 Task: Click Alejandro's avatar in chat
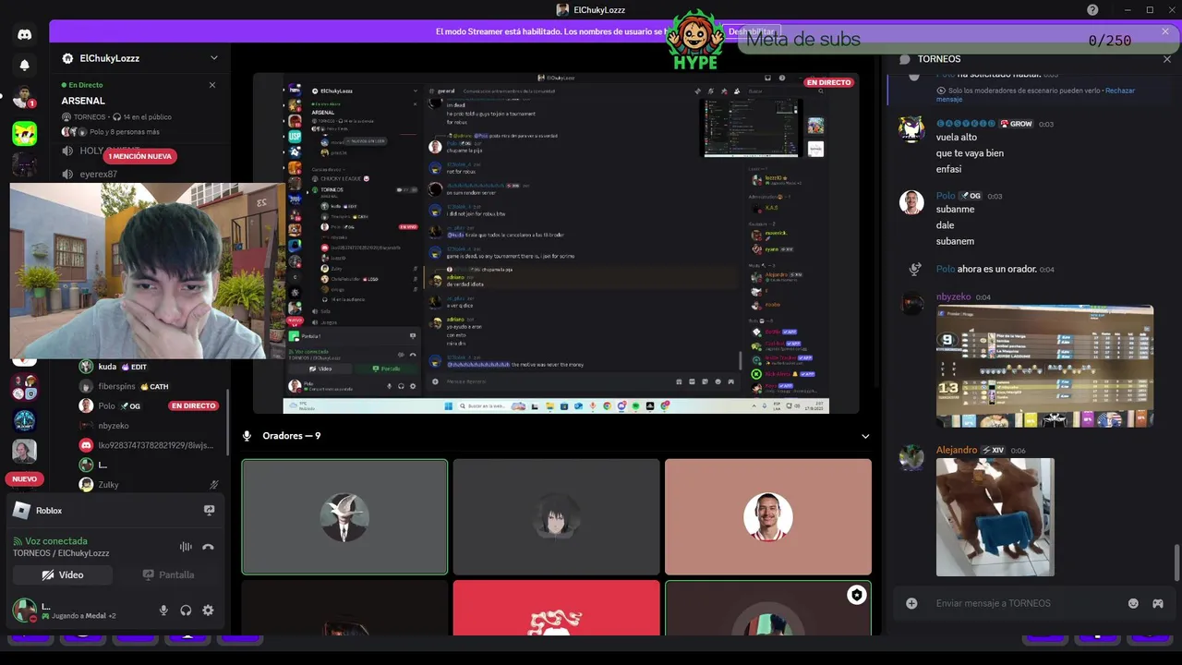click(x=911, y=457)
